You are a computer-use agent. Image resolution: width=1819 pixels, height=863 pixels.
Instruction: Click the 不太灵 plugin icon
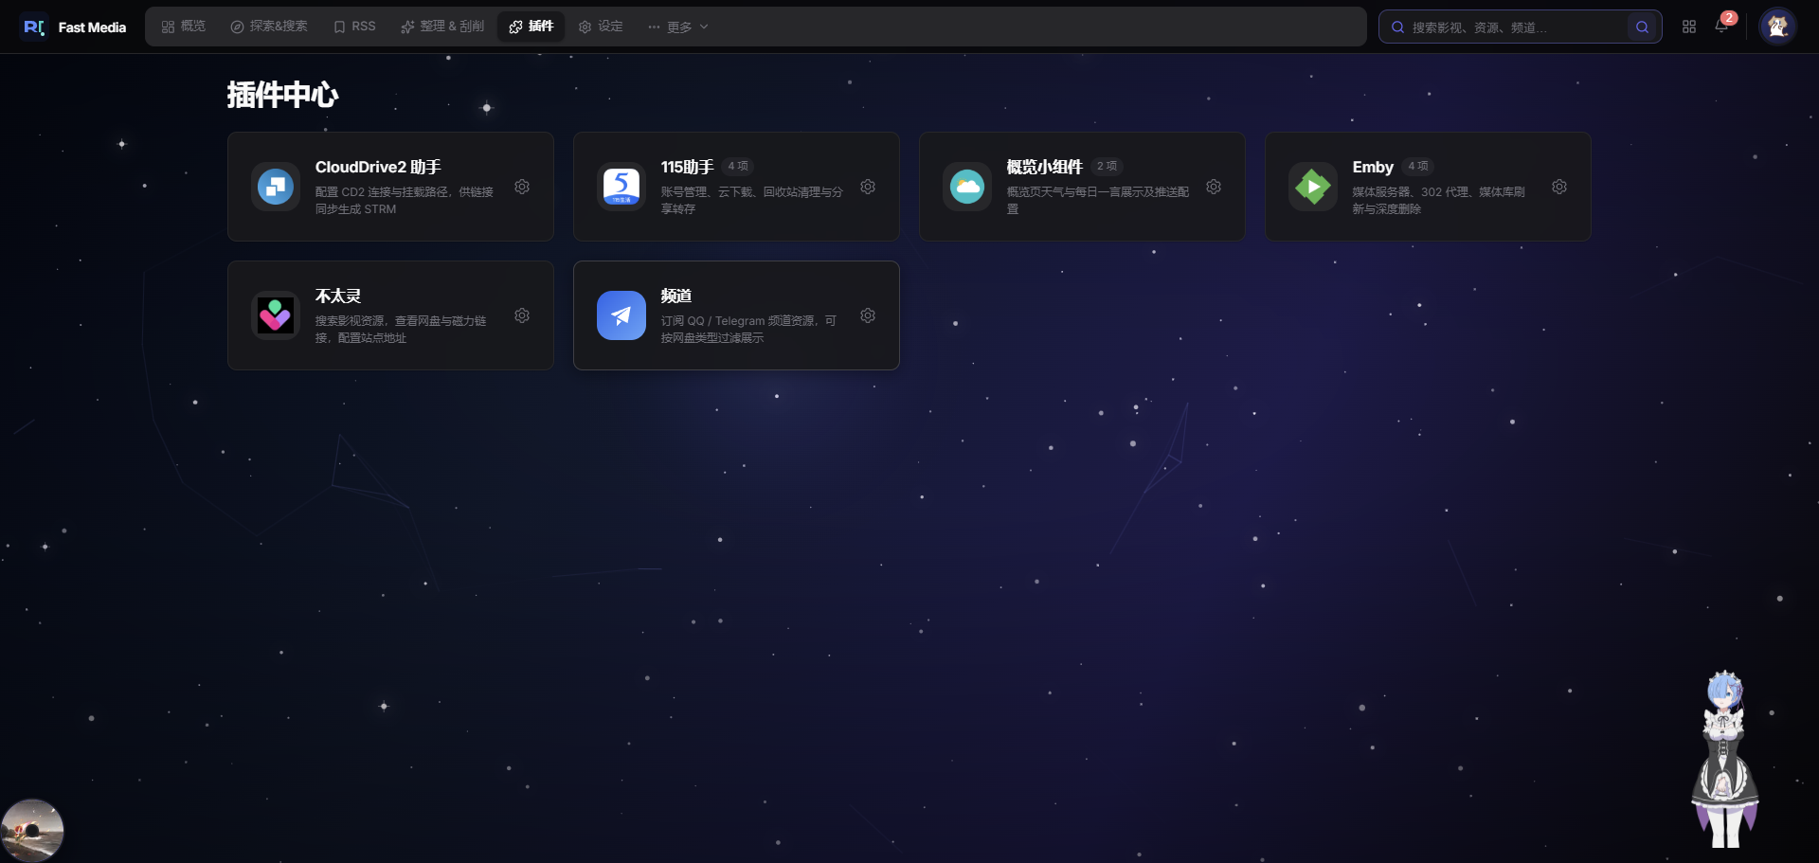click(x=276, y=315)
